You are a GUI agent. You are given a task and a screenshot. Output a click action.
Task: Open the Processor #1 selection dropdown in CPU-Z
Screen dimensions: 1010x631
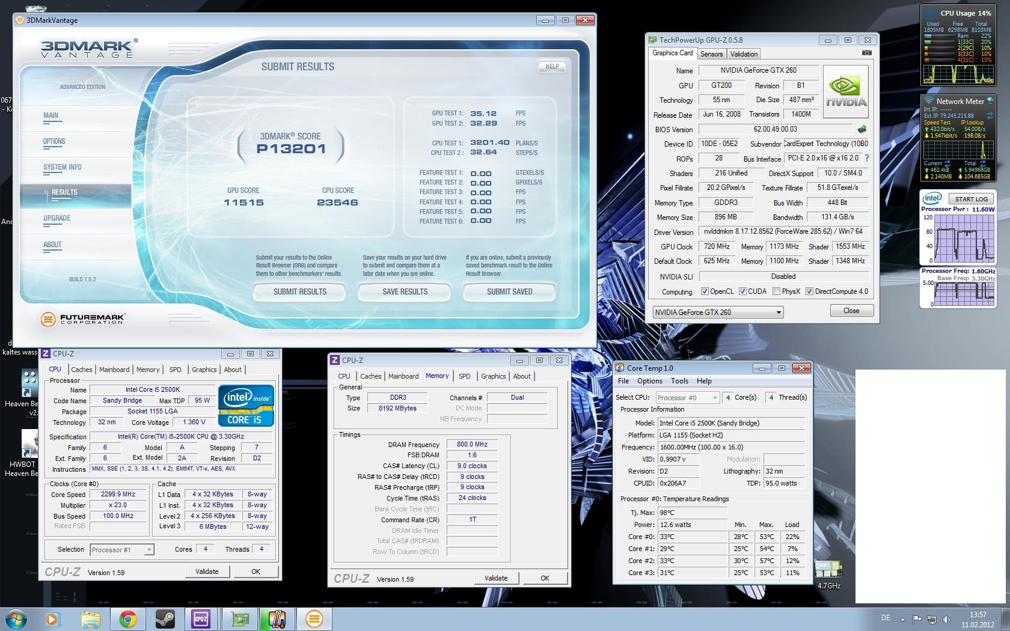(122, 550)
